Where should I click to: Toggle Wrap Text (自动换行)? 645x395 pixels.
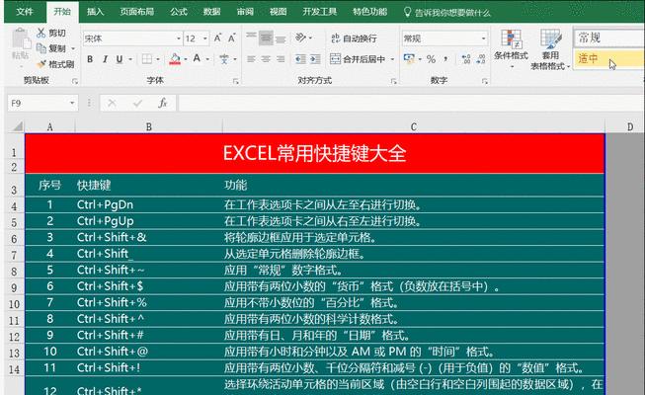click(354, 39)
